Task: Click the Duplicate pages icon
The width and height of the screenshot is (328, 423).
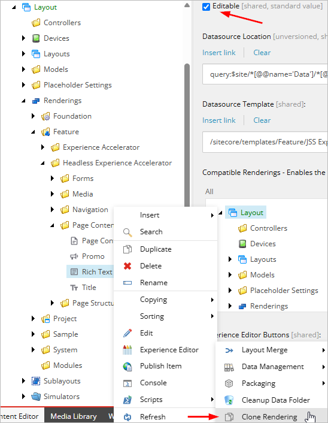Action: (x=127, y=249)
